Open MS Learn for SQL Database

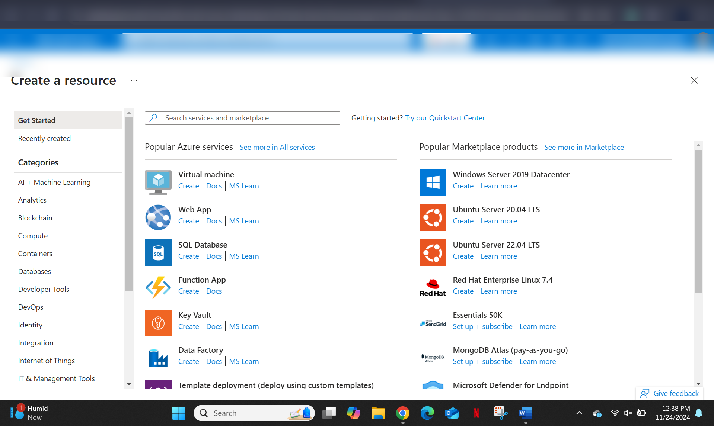point(244,256)
